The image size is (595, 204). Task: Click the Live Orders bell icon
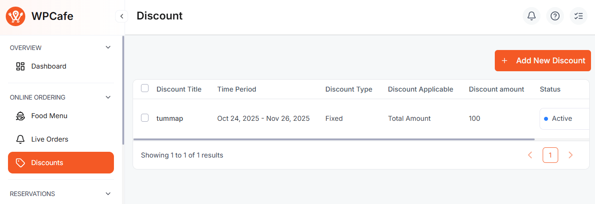click(20, 139)
